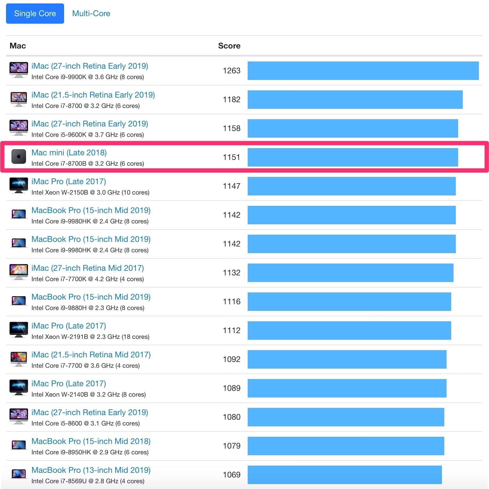
Task: Click the iMac thumbnail in the i5-9600K row
Action: tap(19, 128)
